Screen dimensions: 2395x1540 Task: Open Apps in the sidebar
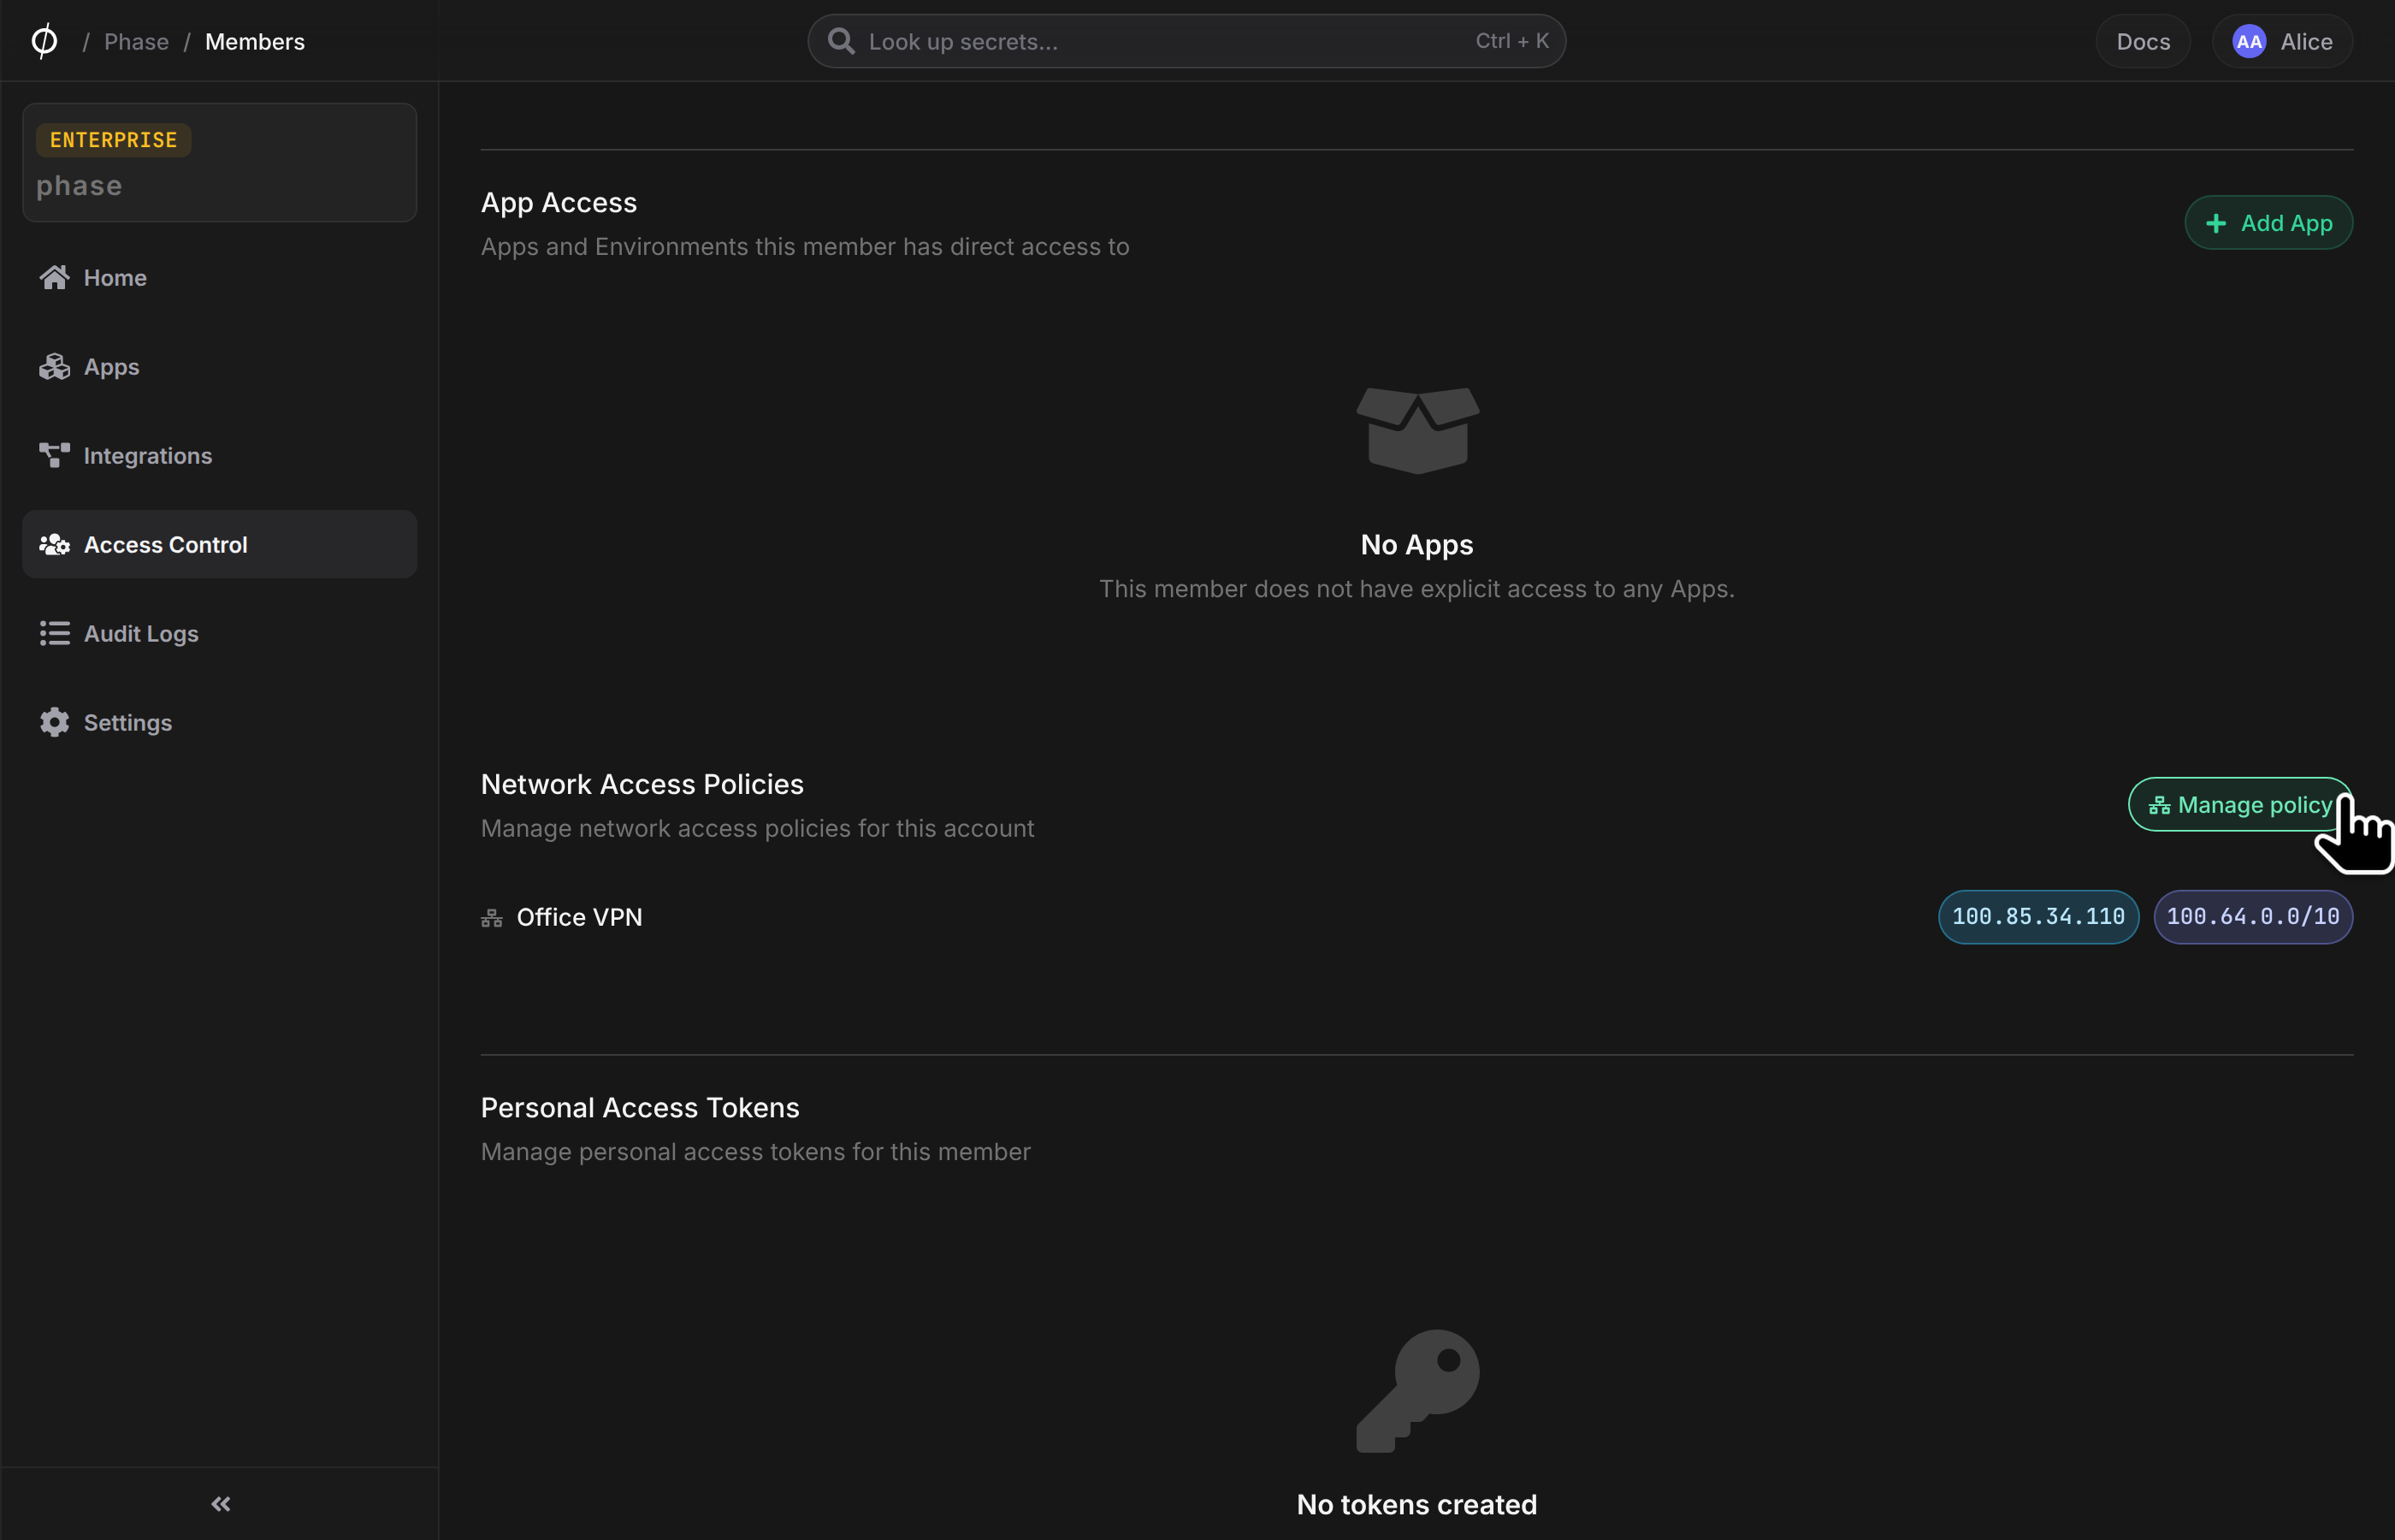click(x=219, y=367)
